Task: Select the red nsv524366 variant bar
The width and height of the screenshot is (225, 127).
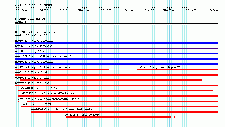Action: [116, 75]
